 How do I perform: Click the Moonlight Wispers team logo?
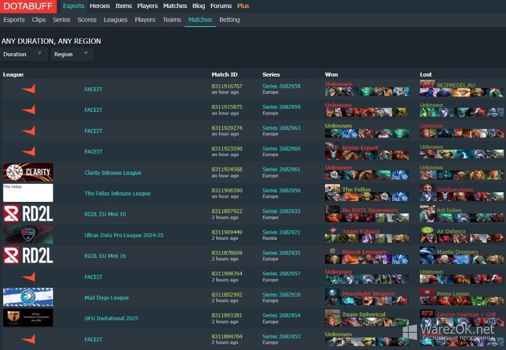tap(332, 292)
